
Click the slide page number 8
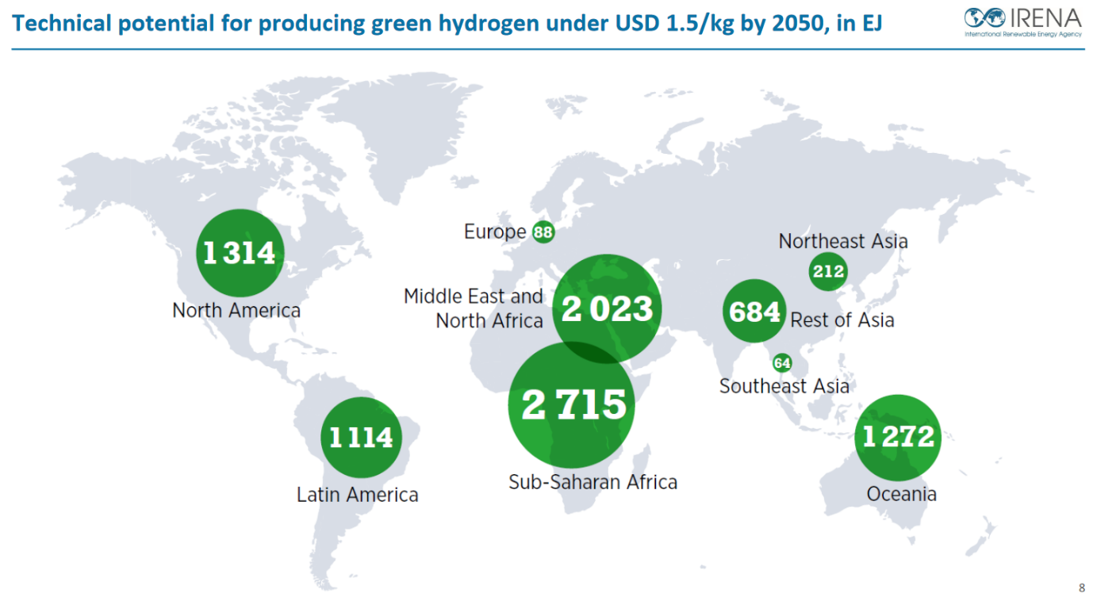[1082, 588]
